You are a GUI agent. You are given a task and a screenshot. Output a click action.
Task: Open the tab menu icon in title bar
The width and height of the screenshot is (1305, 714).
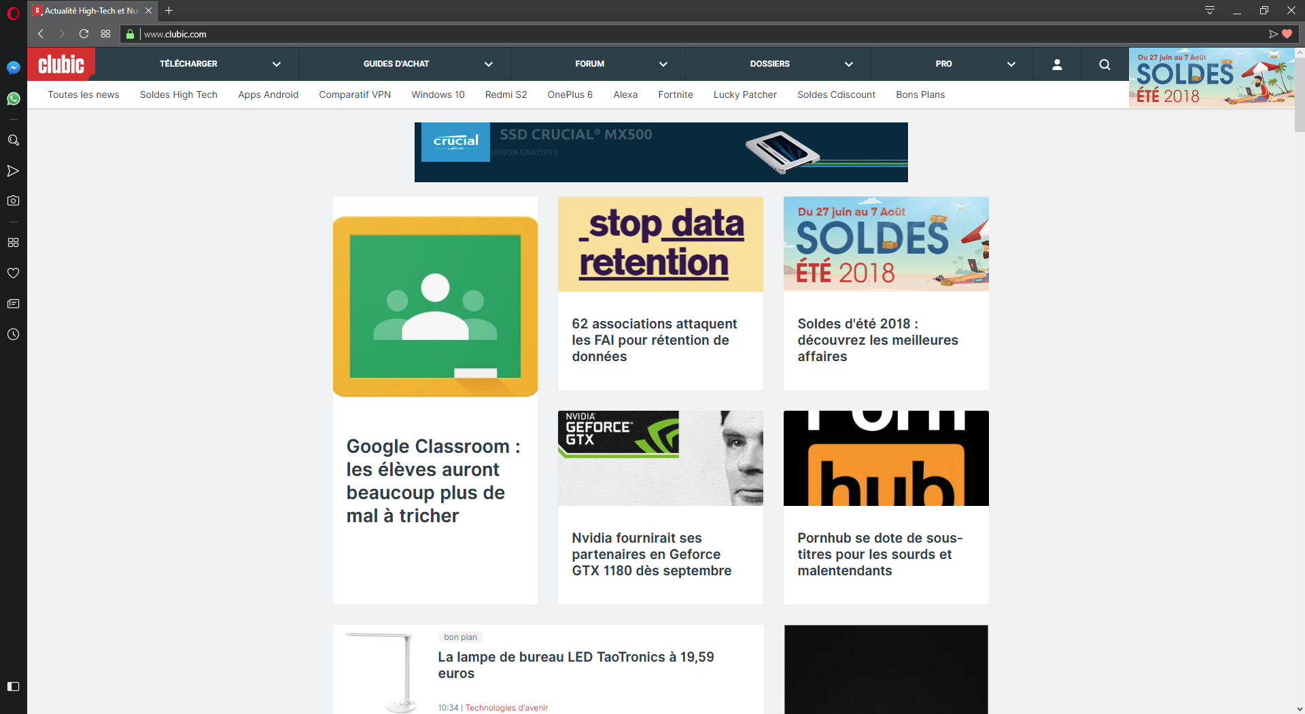(x=1210, y=10)
